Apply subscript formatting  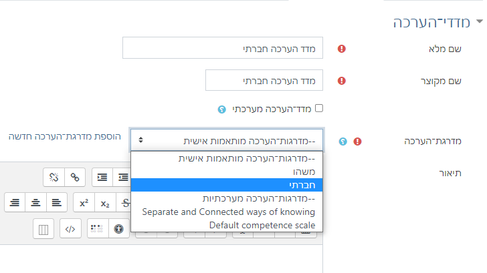105,203
